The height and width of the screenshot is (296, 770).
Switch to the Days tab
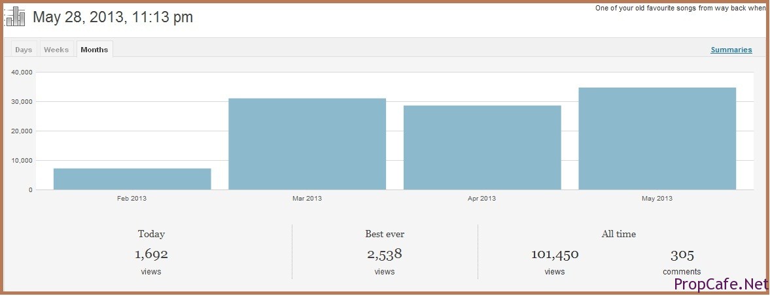[x=24, y=50]
